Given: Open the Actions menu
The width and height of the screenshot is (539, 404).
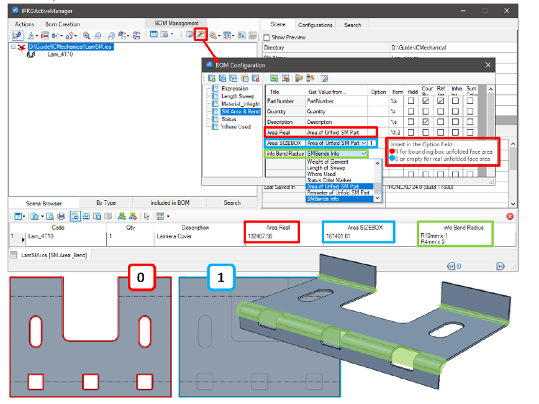Looking at the screenshot, I should tap(24, 24).
